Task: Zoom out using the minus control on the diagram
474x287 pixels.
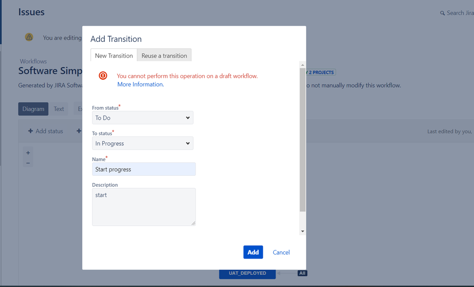Action: click(x=28, y=162)
